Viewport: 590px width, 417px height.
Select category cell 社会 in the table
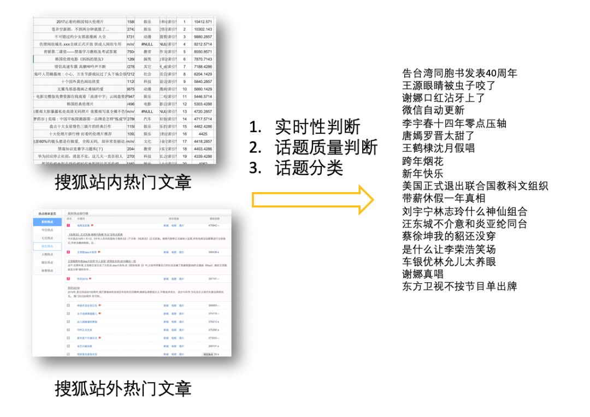coord(147,74)
